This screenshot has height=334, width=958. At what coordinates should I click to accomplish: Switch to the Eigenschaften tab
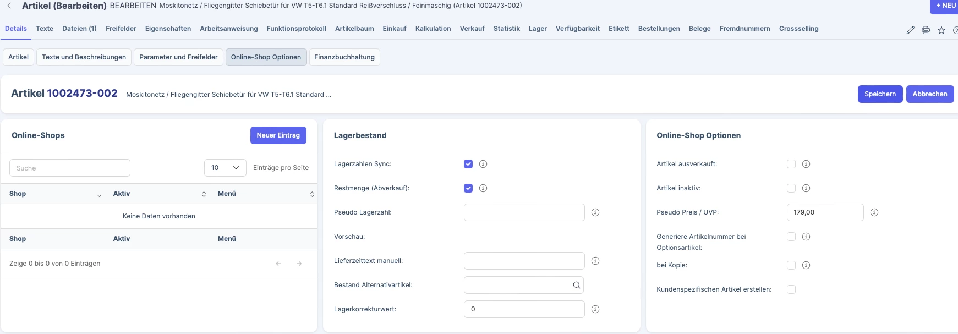168,29
